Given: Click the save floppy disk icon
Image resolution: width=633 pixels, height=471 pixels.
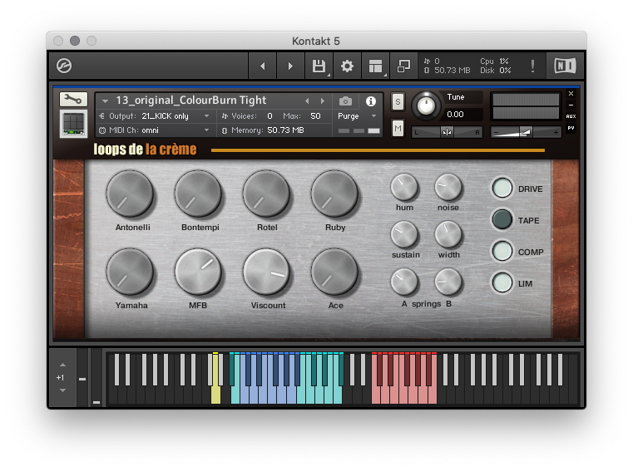Looking at the screenshot, I should click(x=319, y=66).
